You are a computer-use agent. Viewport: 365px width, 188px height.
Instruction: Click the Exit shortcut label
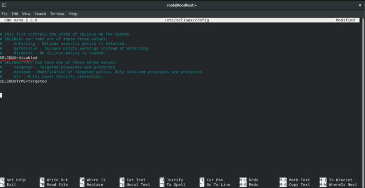coord(11,184)
